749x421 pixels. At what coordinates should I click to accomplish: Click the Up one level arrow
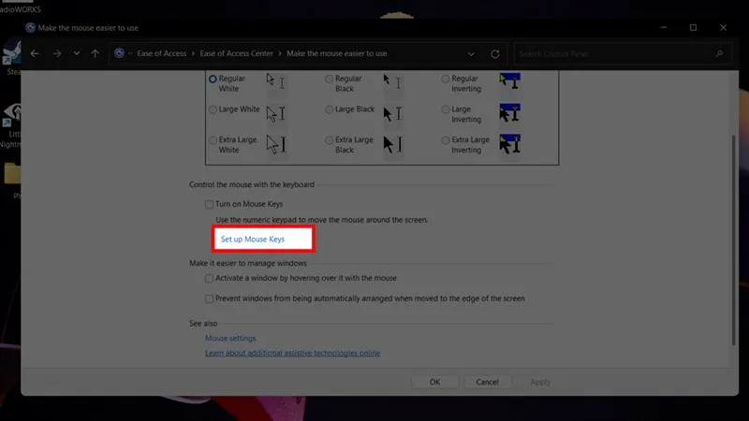tap(95, 53)
